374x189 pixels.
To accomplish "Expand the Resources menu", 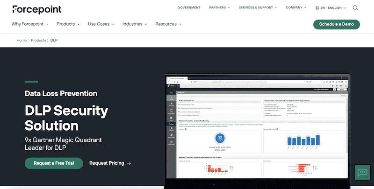I will (x=168, y=24).
